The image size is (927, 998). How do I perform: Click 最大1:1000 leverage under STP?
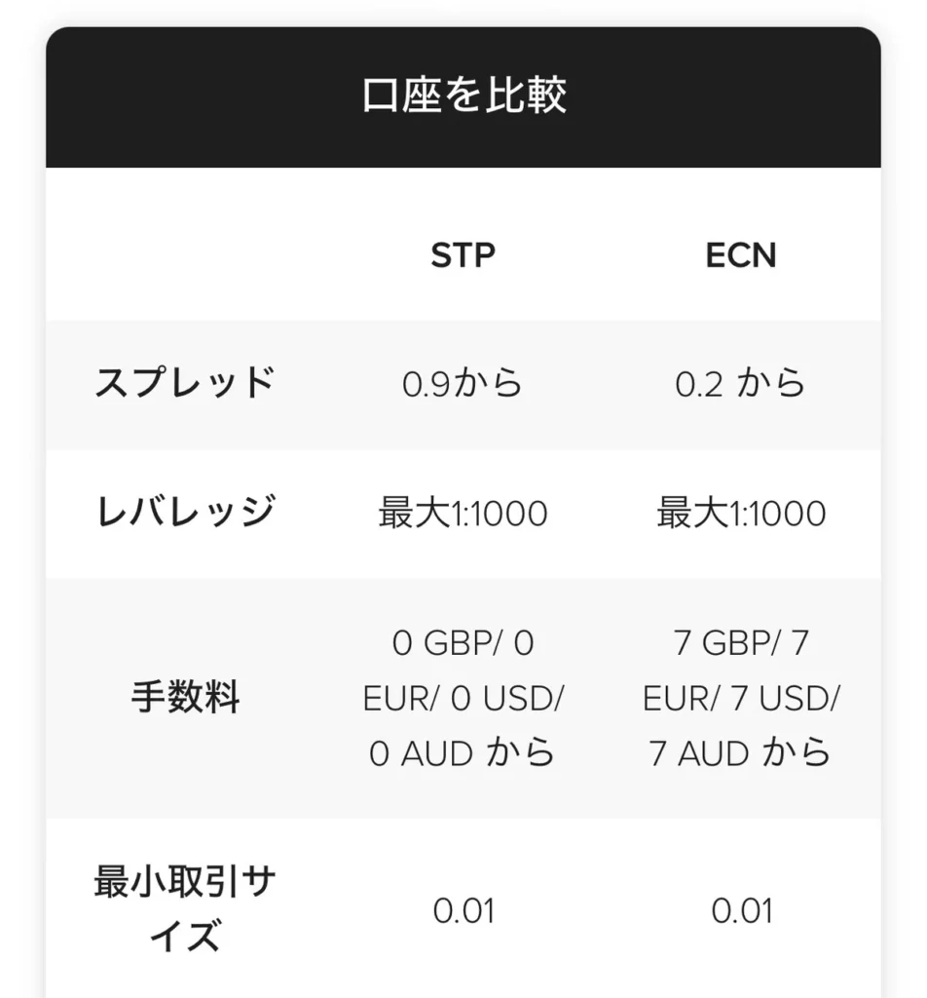(x=463, y=513)
